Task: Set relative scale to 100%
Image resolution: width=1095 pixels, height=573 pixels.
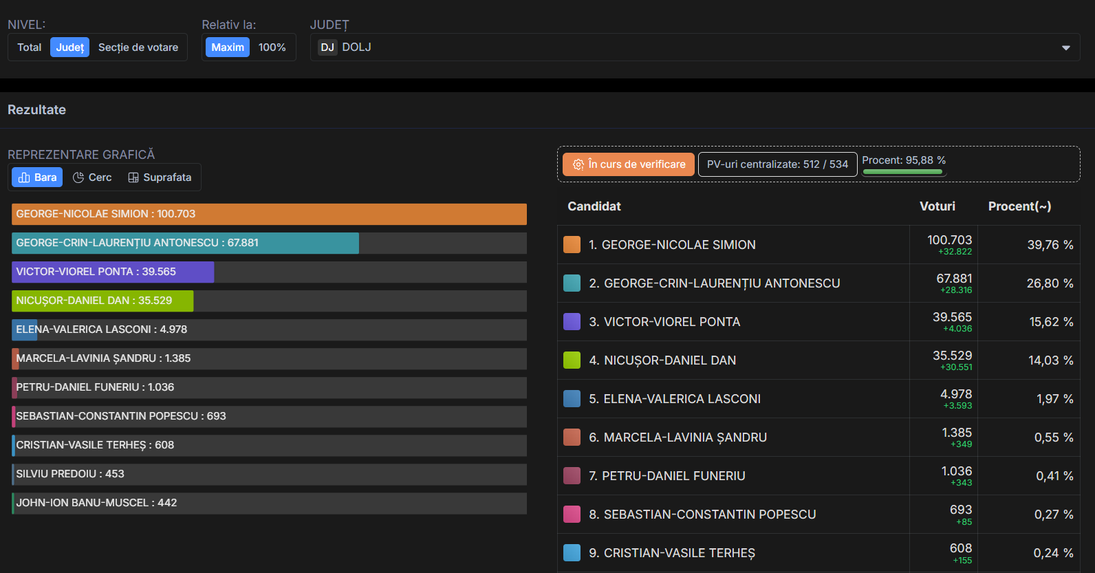Action: 272,47
